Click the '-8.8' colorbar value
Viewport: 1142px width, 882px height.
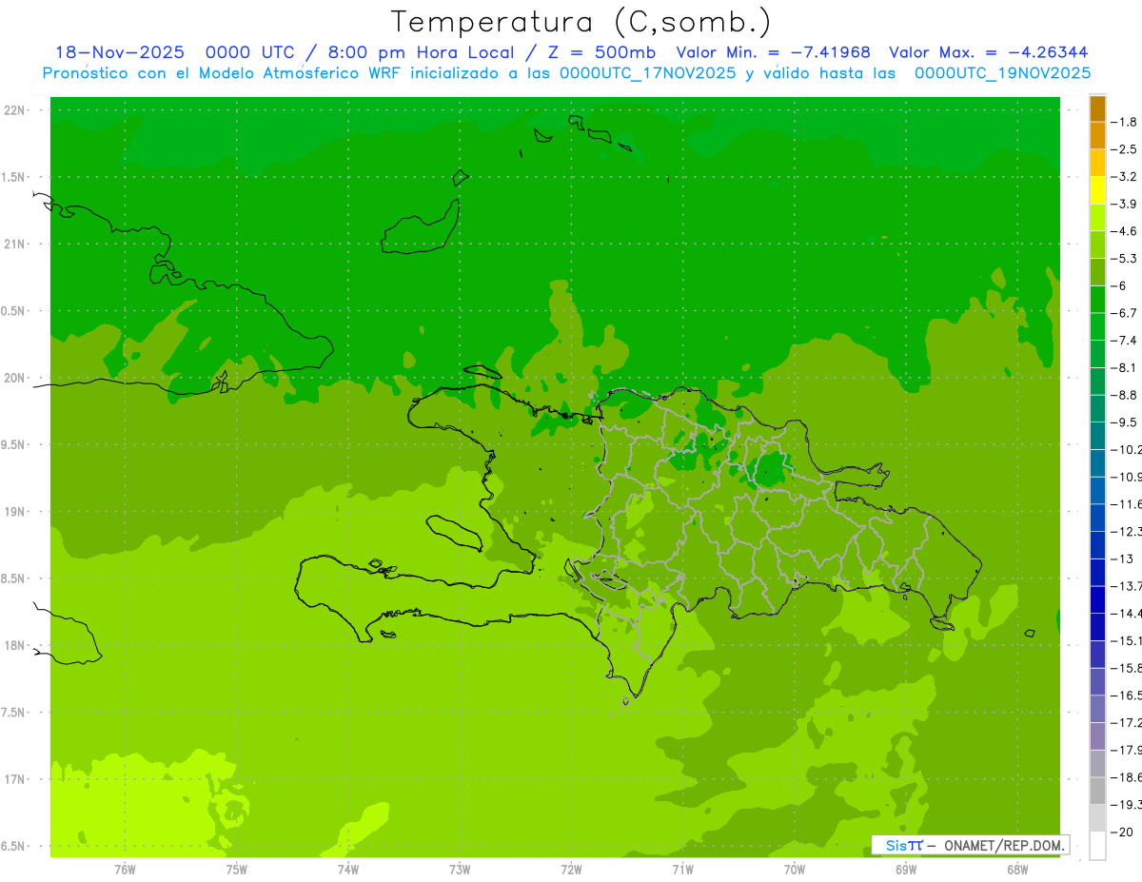(x=1126, y=395)
